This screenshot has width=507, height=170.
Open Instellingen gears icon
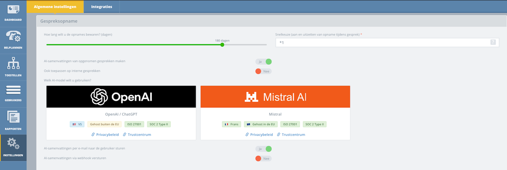click(13, 144)
